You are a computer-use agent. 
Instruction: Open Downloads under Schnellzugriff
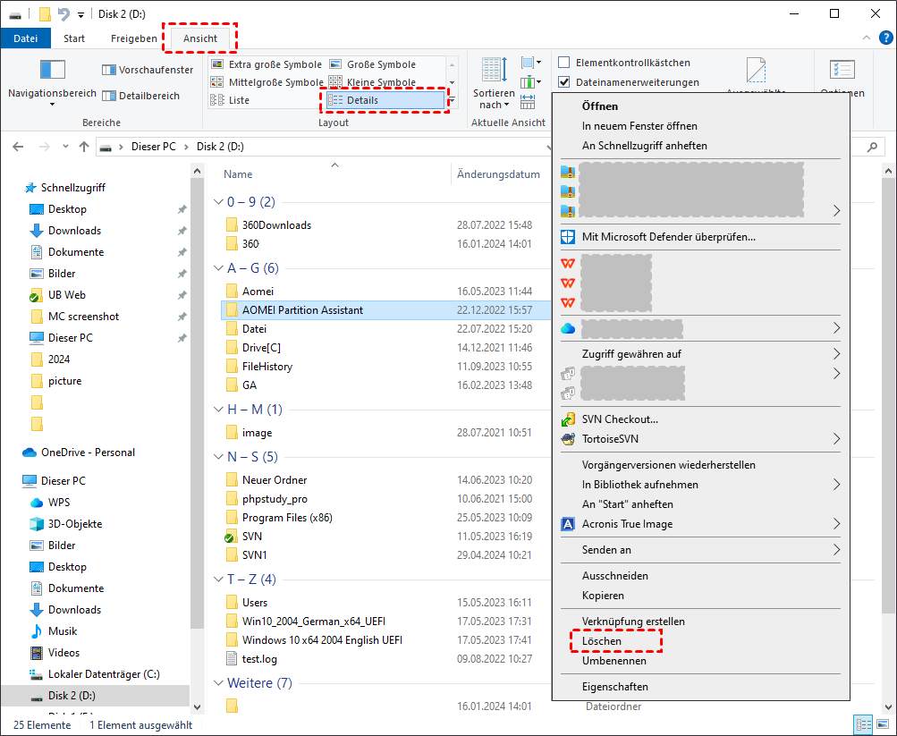click(74, 231)
